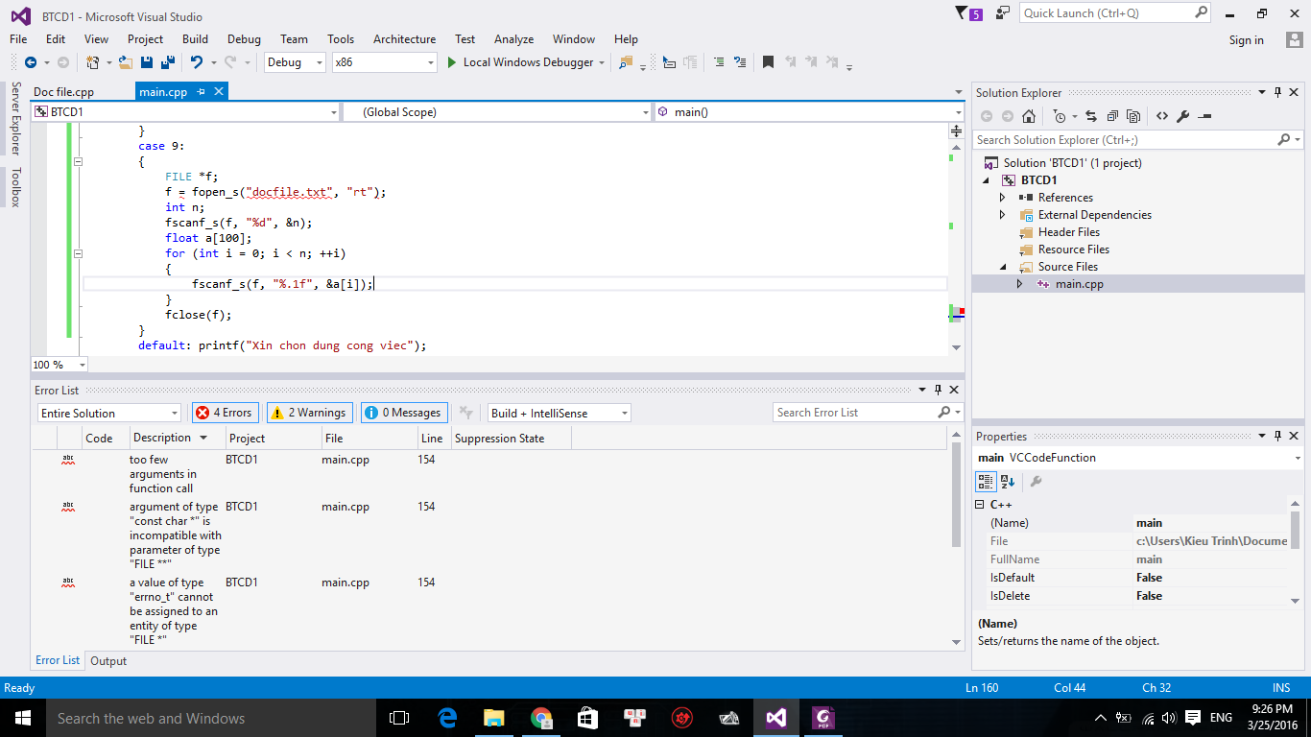This screenshot has height=737, width=1311.
Task: Toggle the 2 Warnings filter
Action: tap(309, 412)
